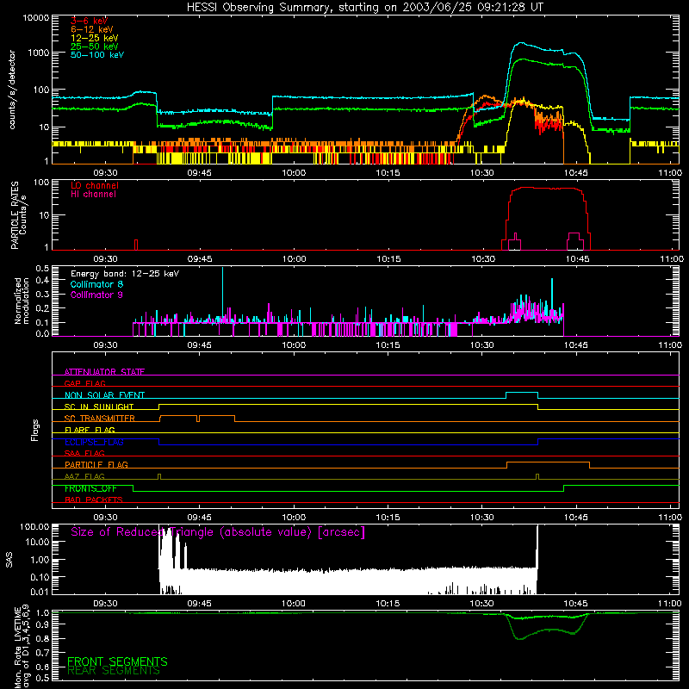Select the ECLIPSE FLAG label
This screenshot has height=689, width=689.
(94, 442)
